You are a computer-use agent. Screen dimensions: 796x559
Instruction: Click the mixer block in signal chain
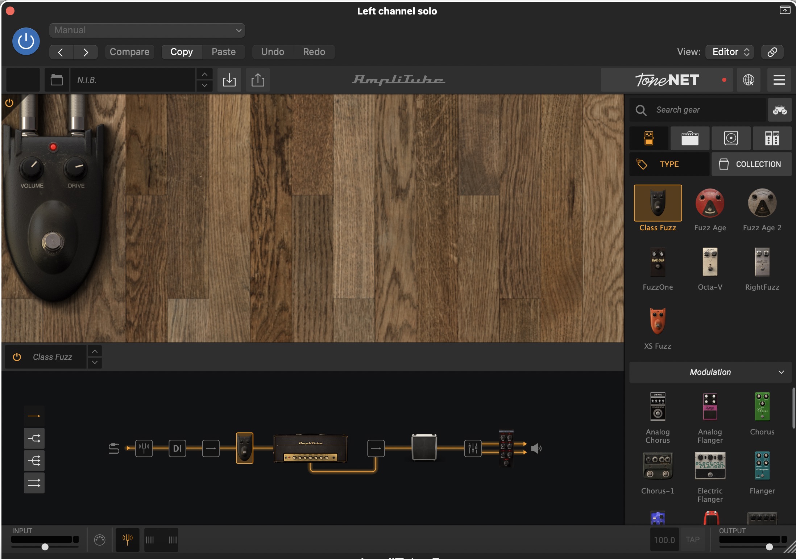coord(473,448)
